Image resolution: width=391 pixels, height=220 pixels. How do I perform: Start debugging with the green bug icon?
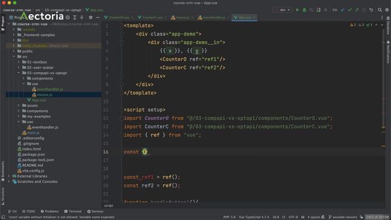(304, 10)
